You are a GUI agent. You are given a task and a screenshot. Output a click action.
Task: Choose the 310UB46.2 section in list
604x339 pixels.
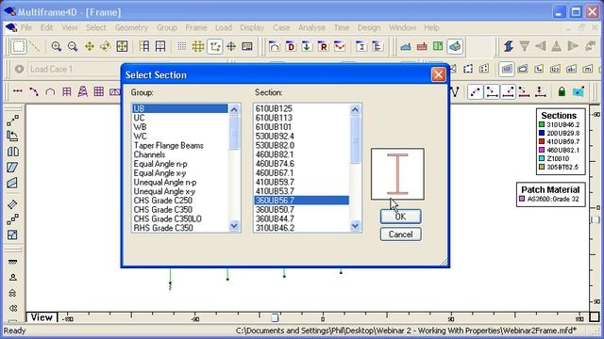302,228
